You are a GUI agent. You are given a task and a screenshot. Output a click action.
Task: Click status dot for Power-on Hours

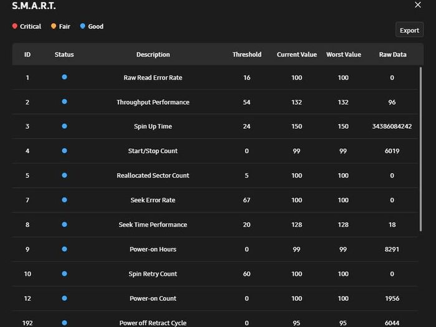(x=64, y=249)
